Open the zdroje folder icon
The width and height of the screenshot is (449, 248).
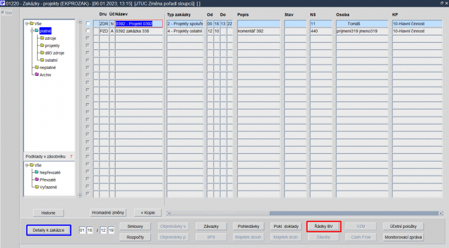tap(42, 38)
